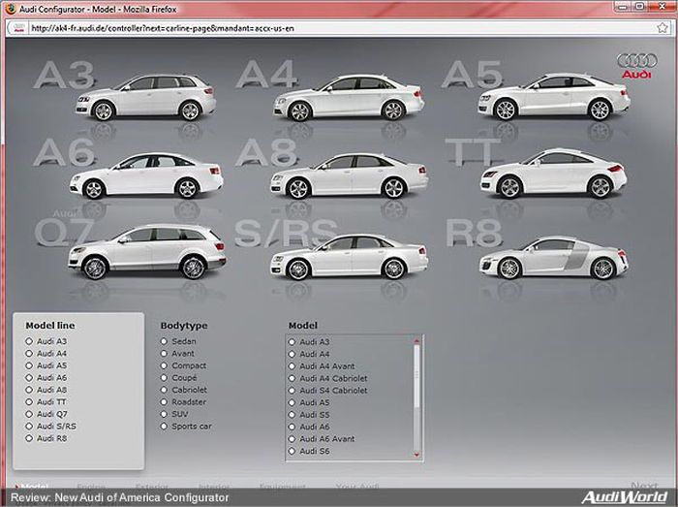Screen dimensions: 678x507
Task: Select the TT car image
Action: tap(553, 174)
